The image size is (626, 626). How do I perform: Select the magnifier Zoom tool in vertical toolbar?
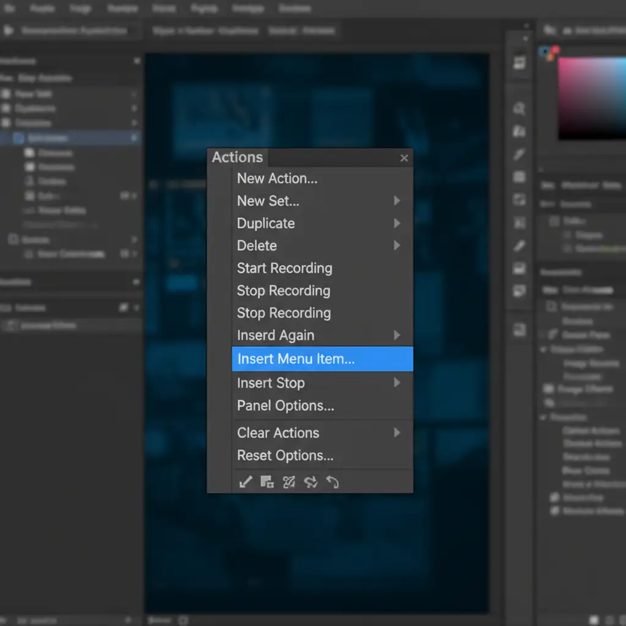point(519,109)
